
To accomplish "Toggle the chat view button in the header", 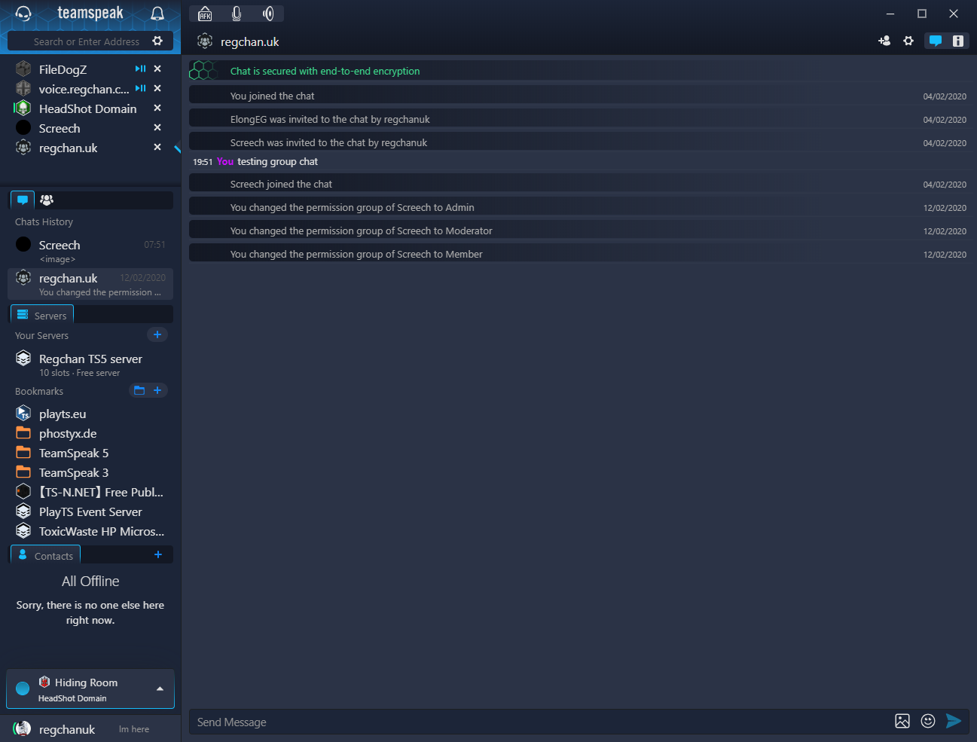I will 936,41.
